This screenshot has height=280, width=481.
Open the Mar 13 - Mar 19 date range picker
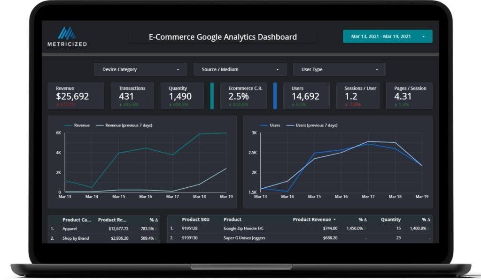[388, 37]
